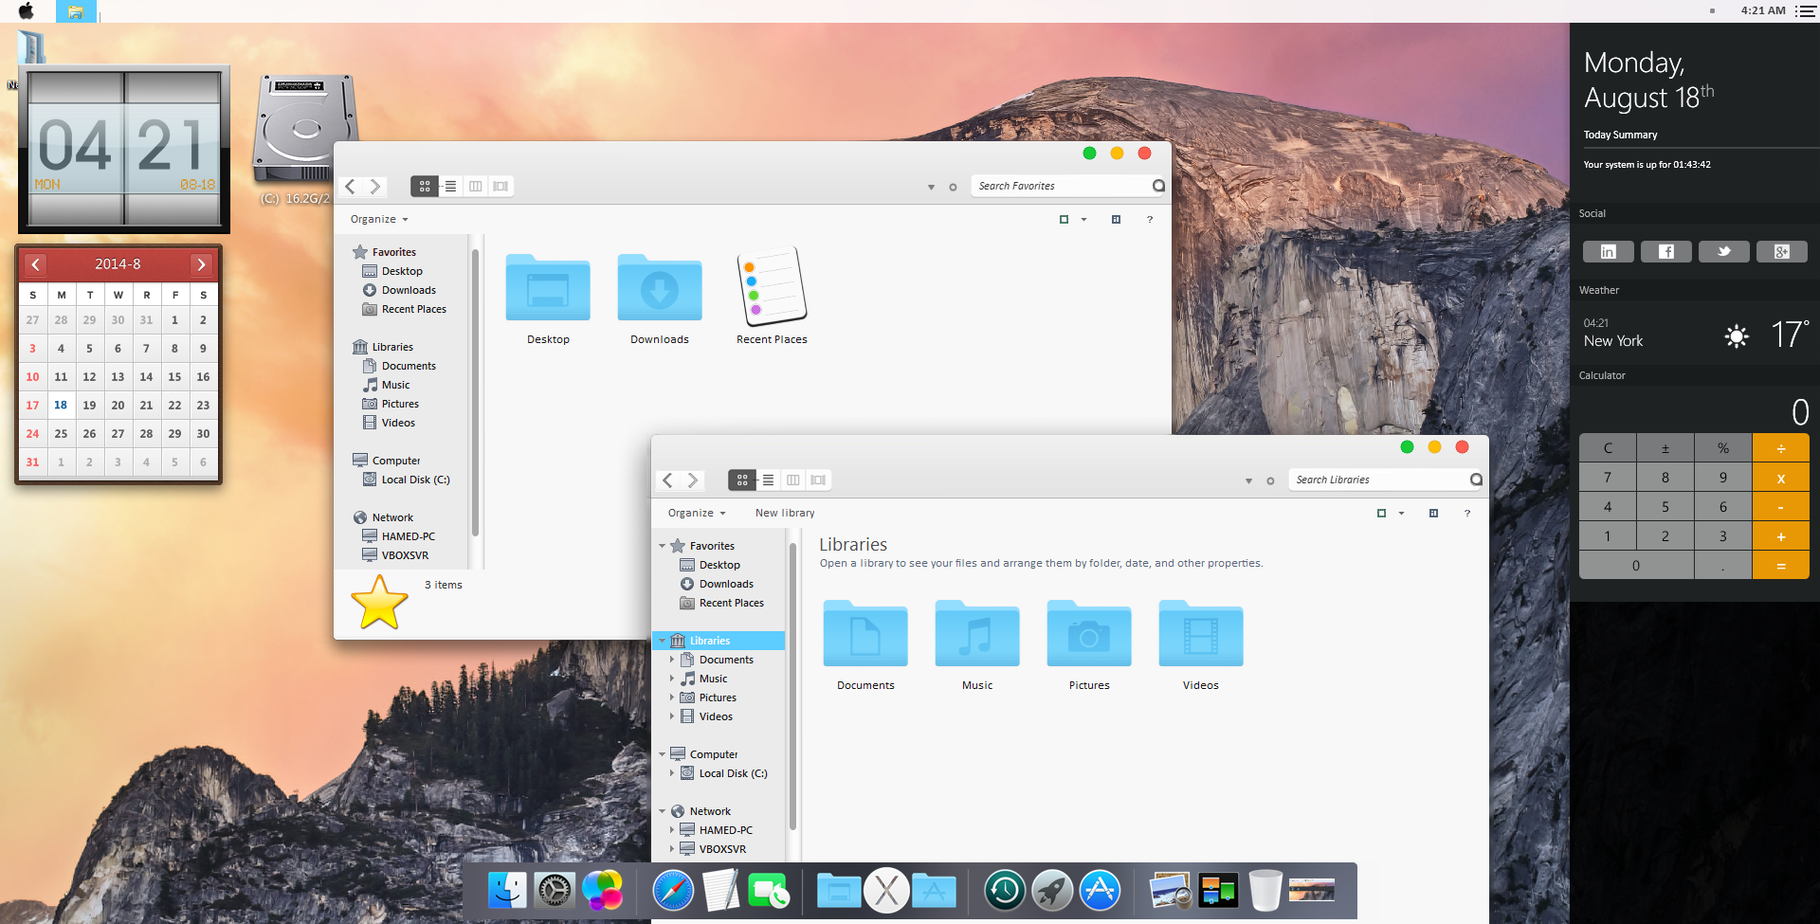1820x924 pixels.
Task: Launch Launchpad rocket icon in the dock
Action: coord(1052,891)
